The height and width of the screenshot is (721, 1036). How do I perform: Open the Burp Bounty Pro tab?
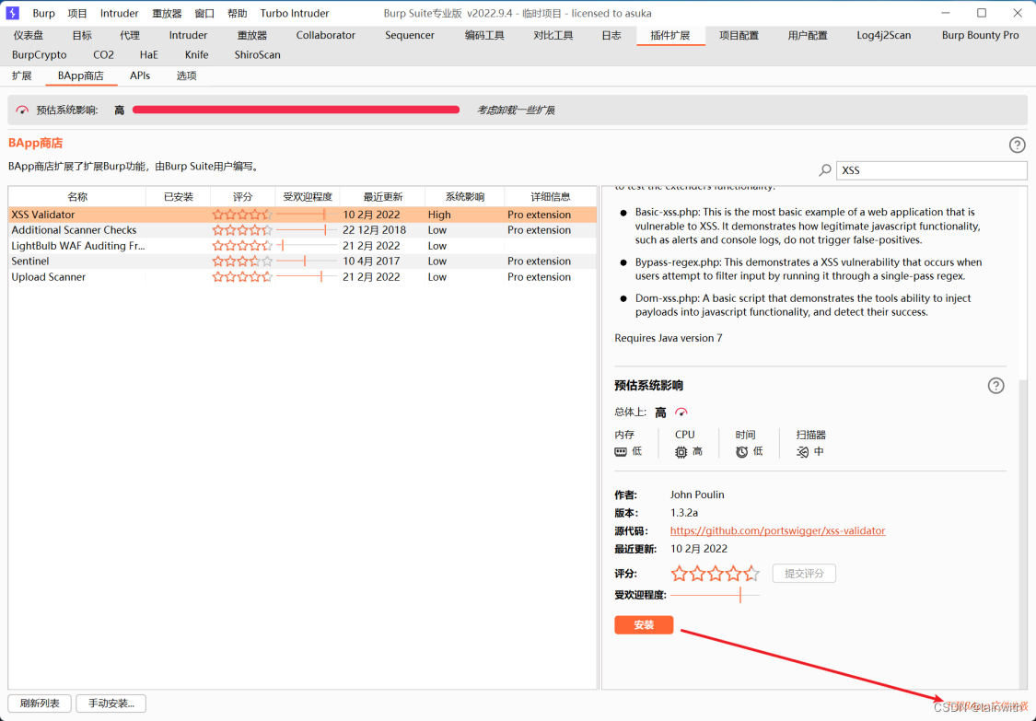(x=981, y=36)
